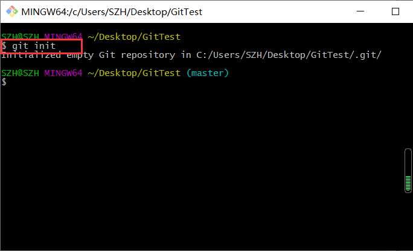Click the green level meter on right edge
This screenshot has height=251, width=413.
[408, 171]
